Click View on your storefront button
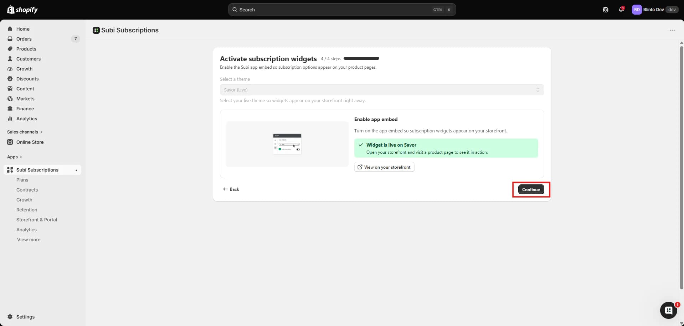Image resolution: width=684 pixels, height=326 pixels. (x=384, y=167)
